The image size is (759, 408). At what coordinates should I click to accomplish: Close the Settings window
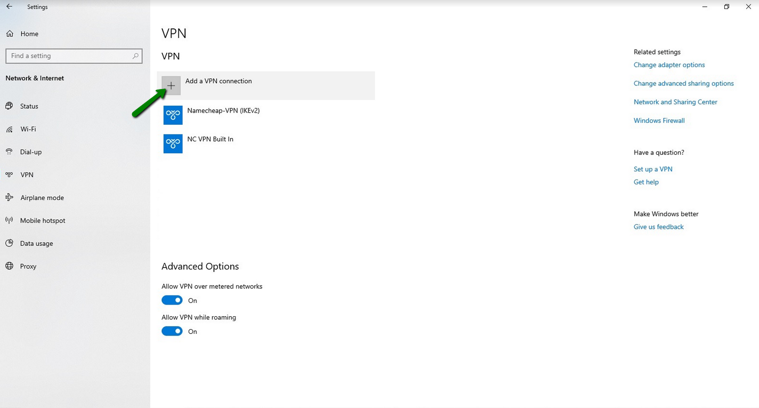tap(748, 7)
